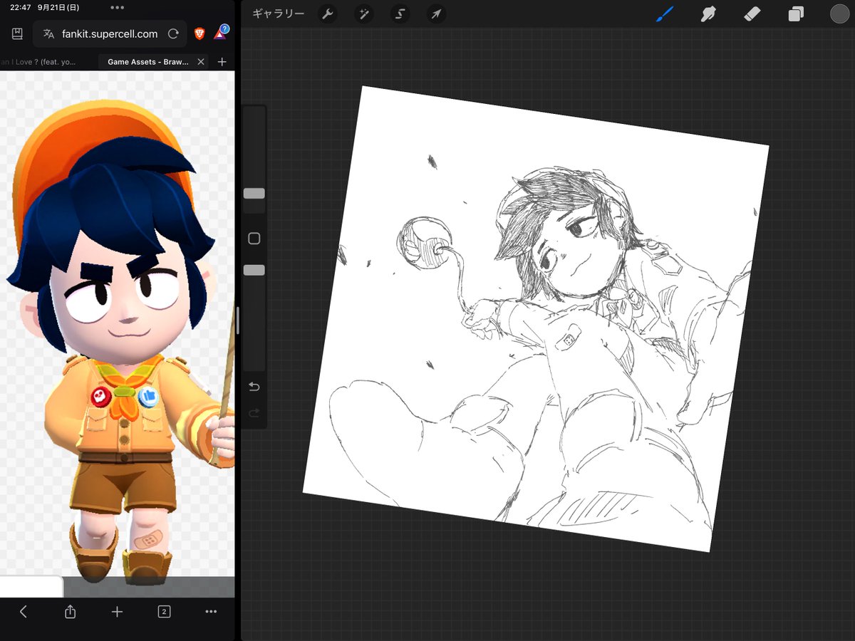Select the Eraser tool
Screen dimensions: 855x641
click(x=752, y=14)
